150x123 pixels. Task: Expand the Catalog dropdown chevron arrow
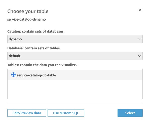139,39
